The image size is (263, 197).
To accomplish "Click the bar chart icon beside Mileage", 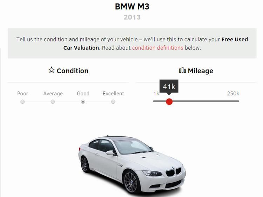I will pos(182,70).
